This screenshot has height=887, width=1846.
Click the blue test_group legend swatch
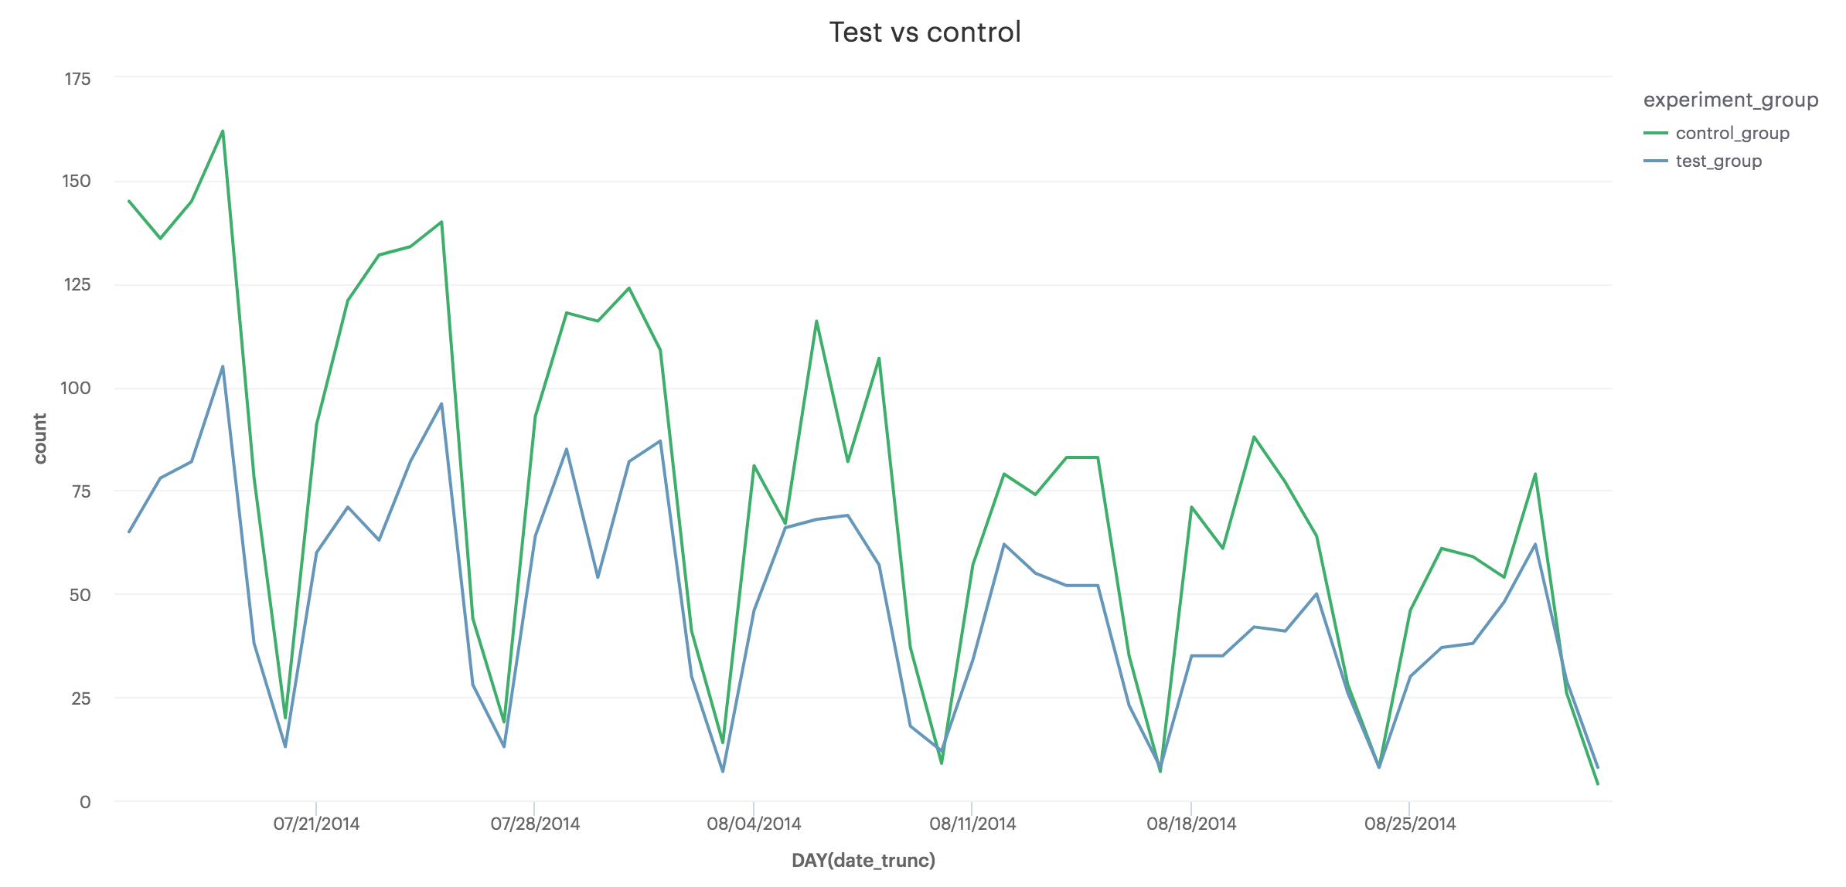pos(1656,161)
